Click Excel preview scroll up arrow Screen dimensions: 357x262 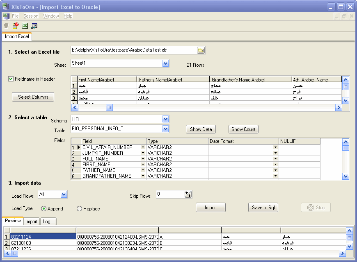[x=346, y=80]
